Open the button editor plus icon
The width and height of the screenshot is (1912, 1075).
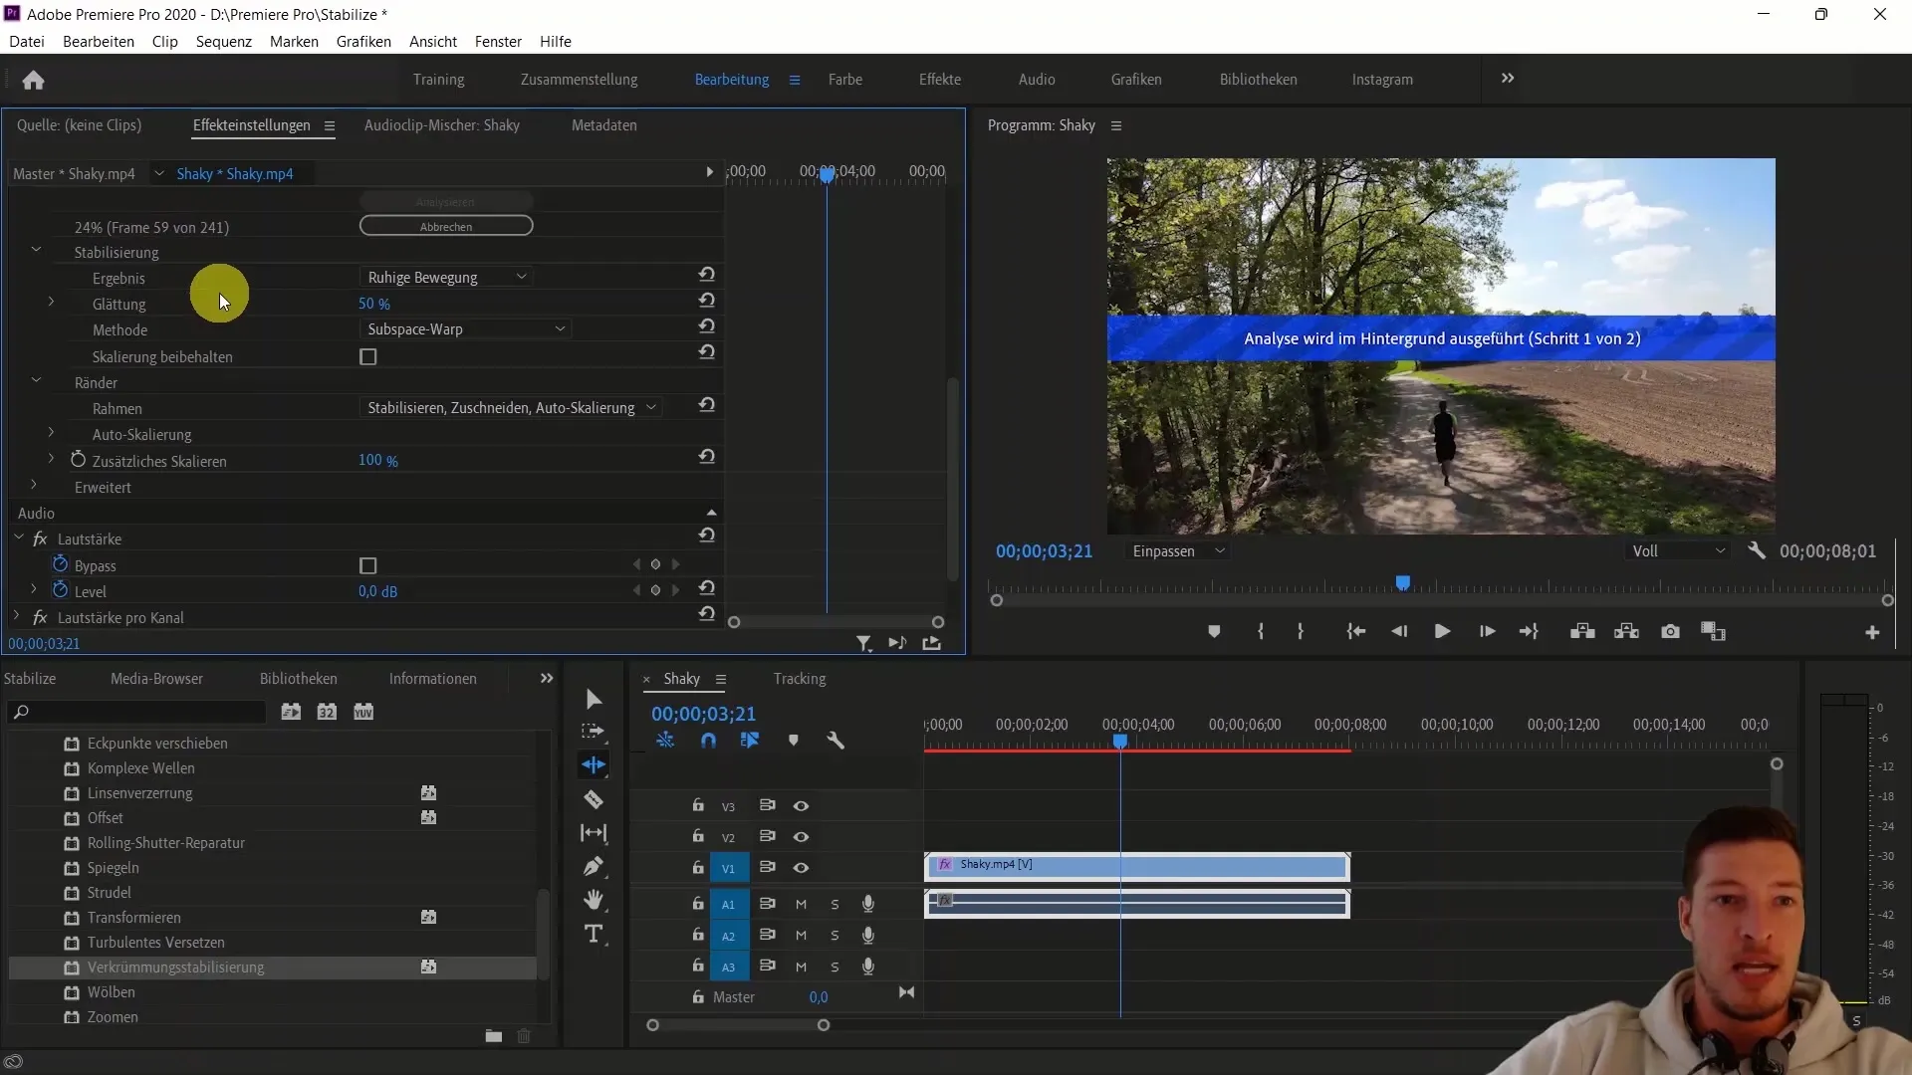[1872, 632]
